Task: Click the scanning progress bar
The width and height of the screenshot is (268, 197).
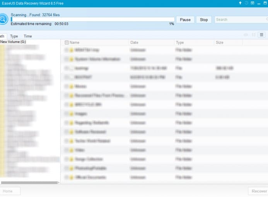Action: pos(92,19)
